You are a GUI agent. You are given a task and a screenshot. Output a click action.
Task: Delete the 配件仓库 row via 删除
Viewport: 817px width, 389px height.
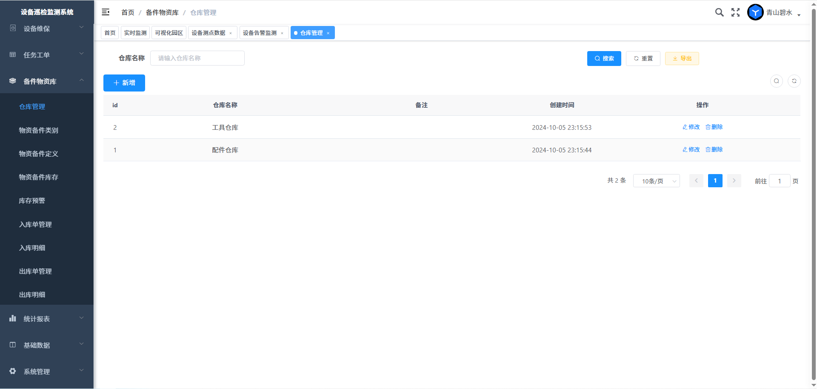(714, 149)
